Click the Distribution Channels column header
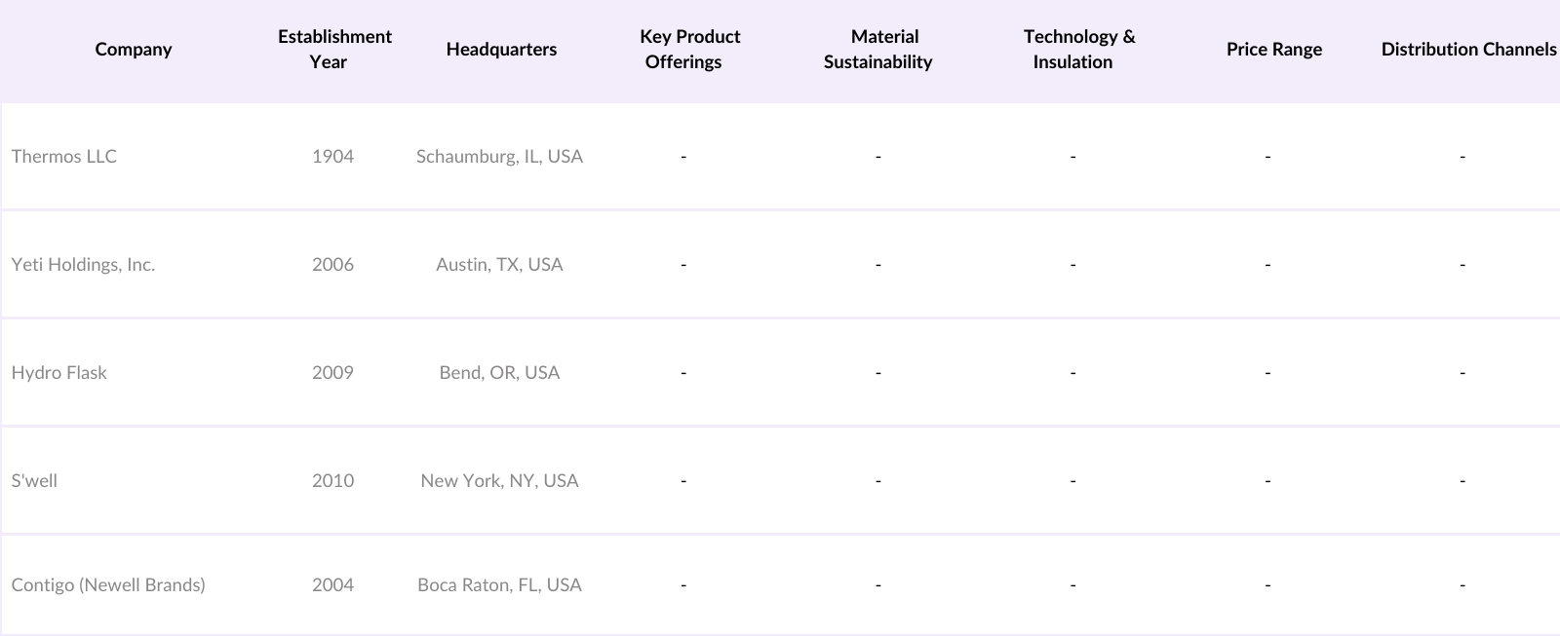This screenshot has width=1560, height=636. tap(1468, 50)
